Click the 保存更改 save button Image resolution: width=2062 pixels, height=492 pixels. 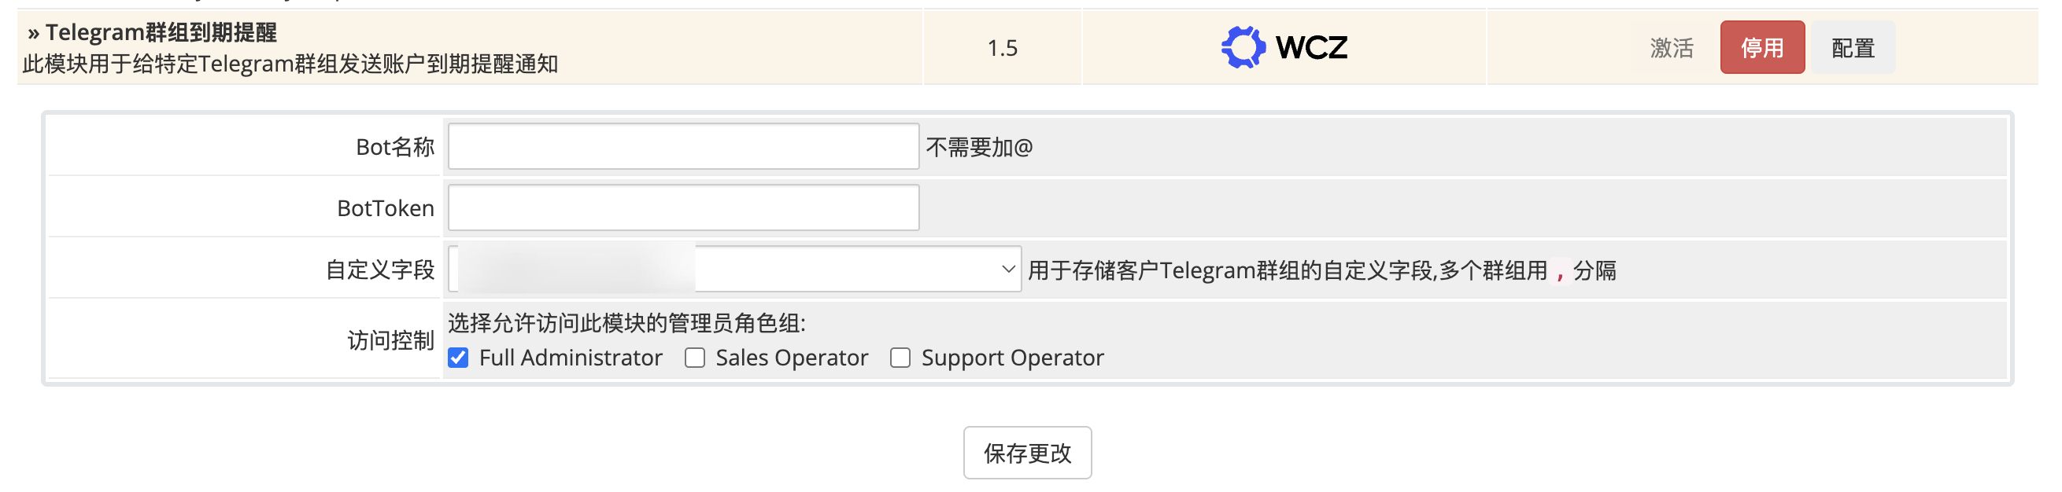coord(1027,453)
